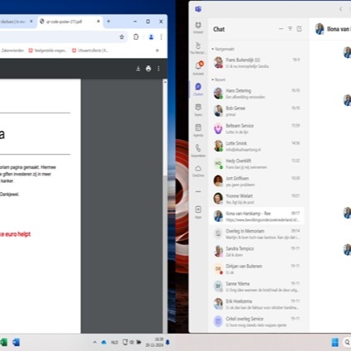Click Ilona's avatar in the conversation header
This screenshot has height=351, width=351.
(x=320, y=29)
